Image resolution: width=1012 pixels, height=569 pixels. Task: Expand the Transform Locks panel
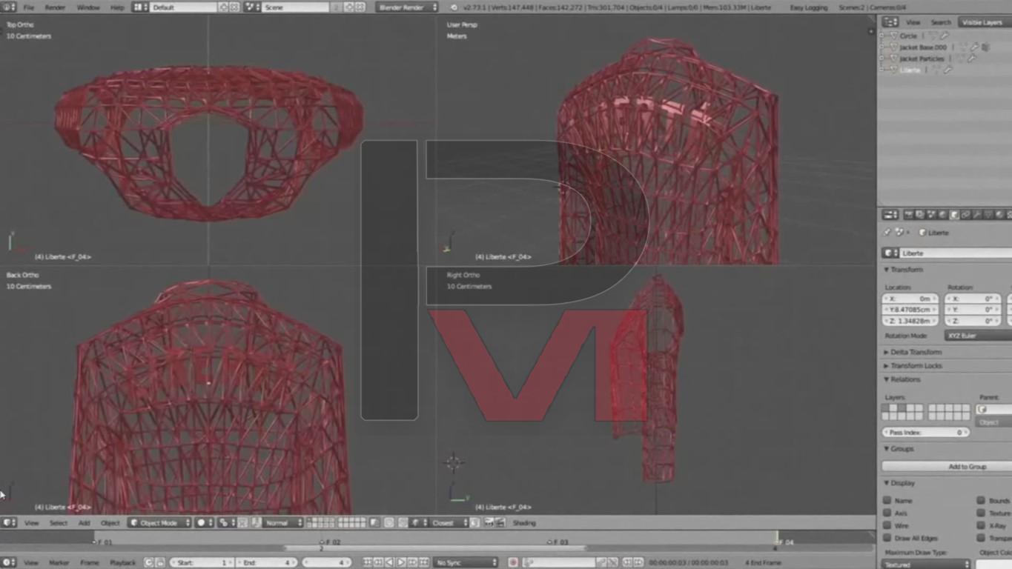[913, 366]
